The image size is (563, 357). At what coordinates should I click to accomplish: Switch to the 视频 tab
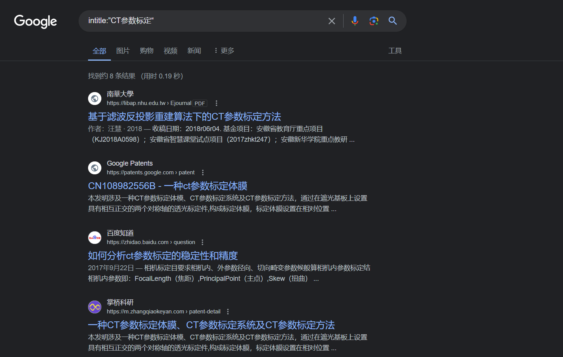tap(170, 51)
